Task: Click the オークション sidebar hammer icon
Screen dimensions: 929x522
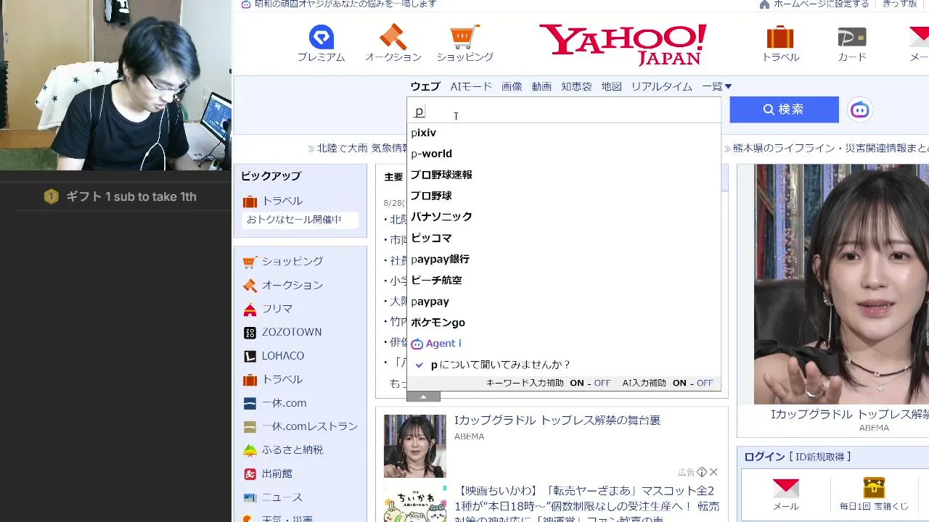Action: [250, 286]
